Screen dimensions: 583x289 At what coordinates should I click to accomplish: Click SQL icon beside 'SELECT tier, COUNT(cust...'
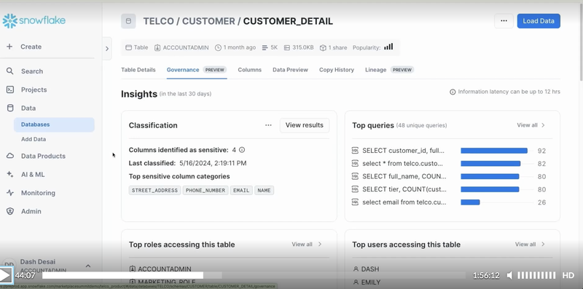(x=355, y=189)
